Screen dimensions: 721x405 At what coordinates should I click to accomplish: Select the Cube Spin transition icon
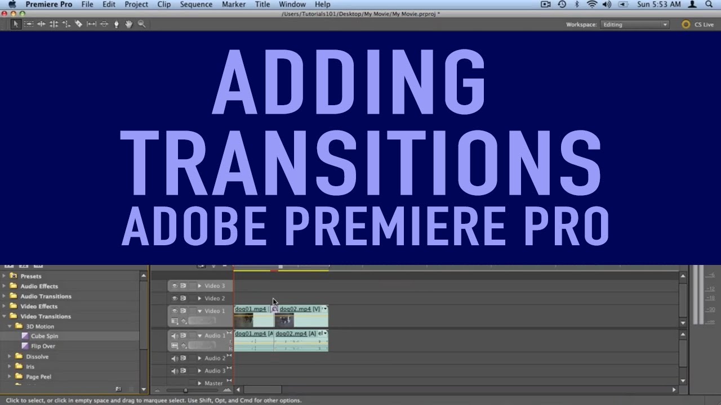25,336
